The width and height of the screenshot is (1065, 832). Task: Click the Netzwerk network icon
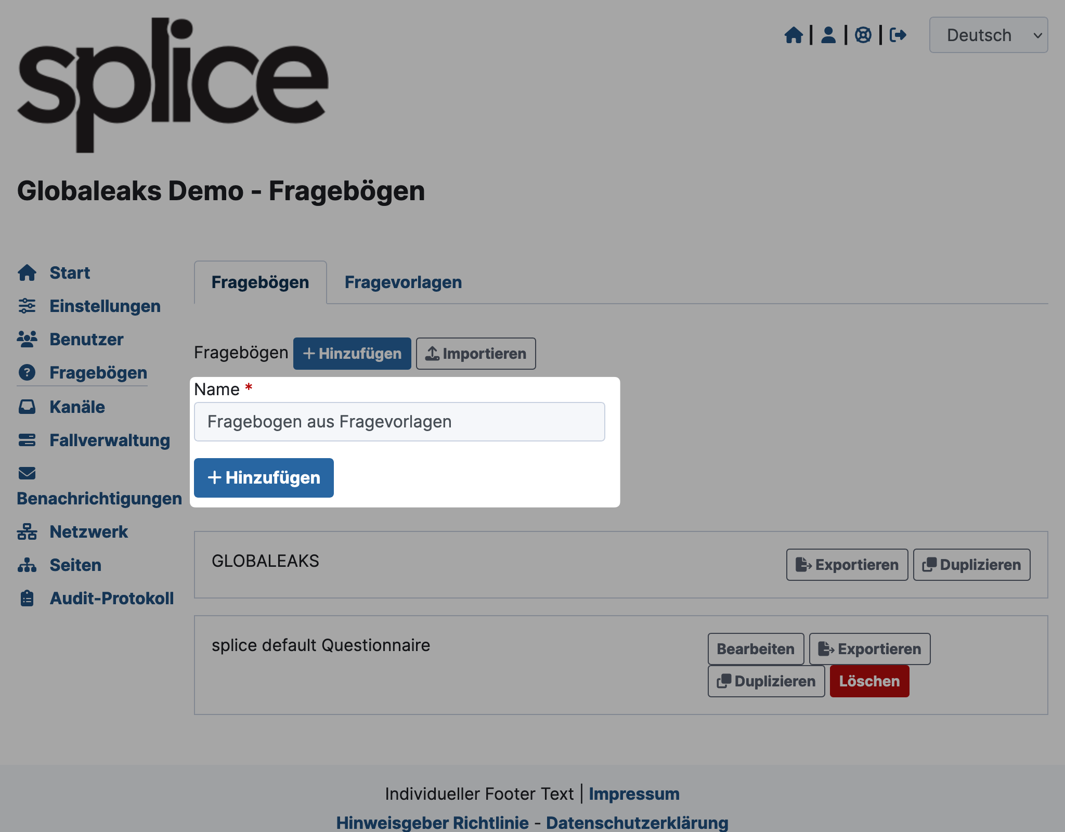27,531
